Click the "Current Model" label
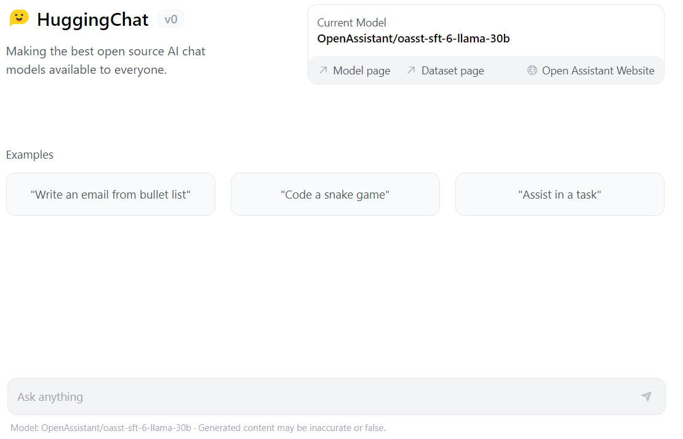The height and width of the screenshot is (439, 683). pyautogui.click(x=351, y=23)
